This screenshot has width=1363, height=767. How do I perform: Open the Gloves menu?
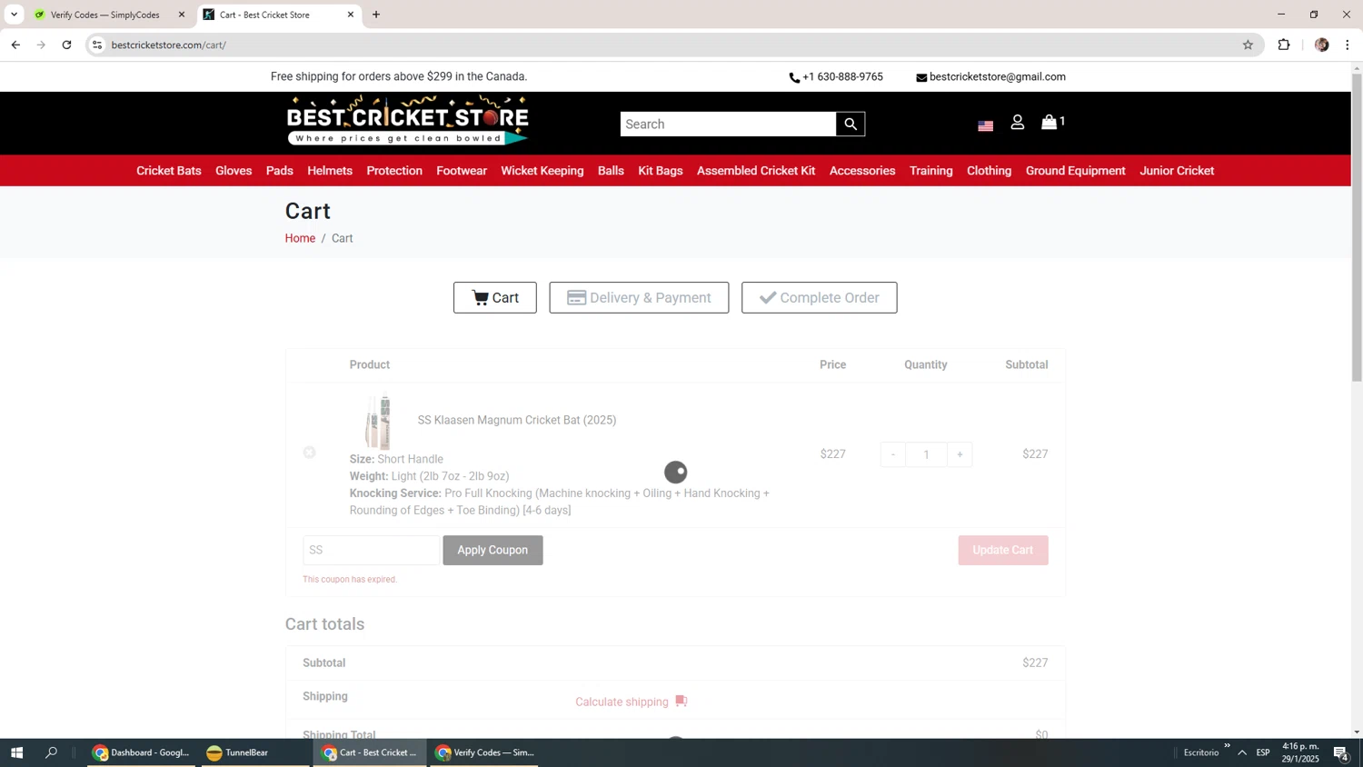pyautogui.click(x=234, y=171)
